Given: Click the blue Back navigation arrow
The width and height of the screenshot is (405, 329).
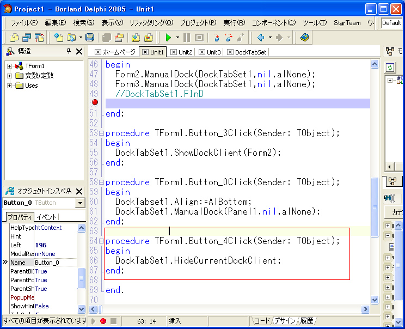Looking at the screenshot, I should (x=261, y=38).
